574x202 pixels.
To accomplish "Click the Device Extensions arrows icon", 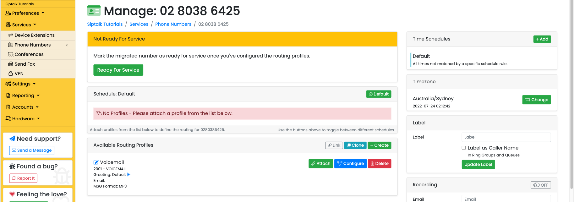I will pos(11,35).
